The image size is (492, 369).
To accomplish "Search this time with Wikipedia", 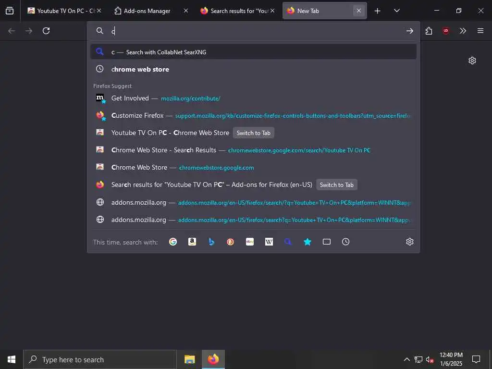I will pos(269,242).
